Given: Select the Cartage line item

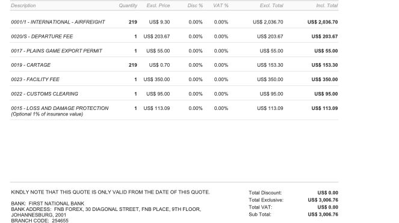Looking at the screenshot, I should click(x=175, y=65).
